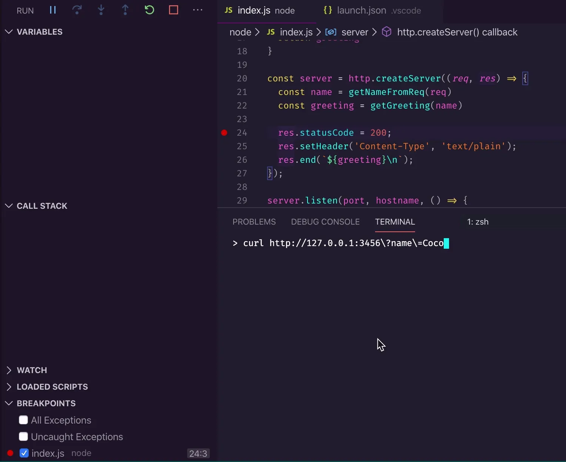Expand the WATCH section
566x462 pixels.
click(9, 370)
